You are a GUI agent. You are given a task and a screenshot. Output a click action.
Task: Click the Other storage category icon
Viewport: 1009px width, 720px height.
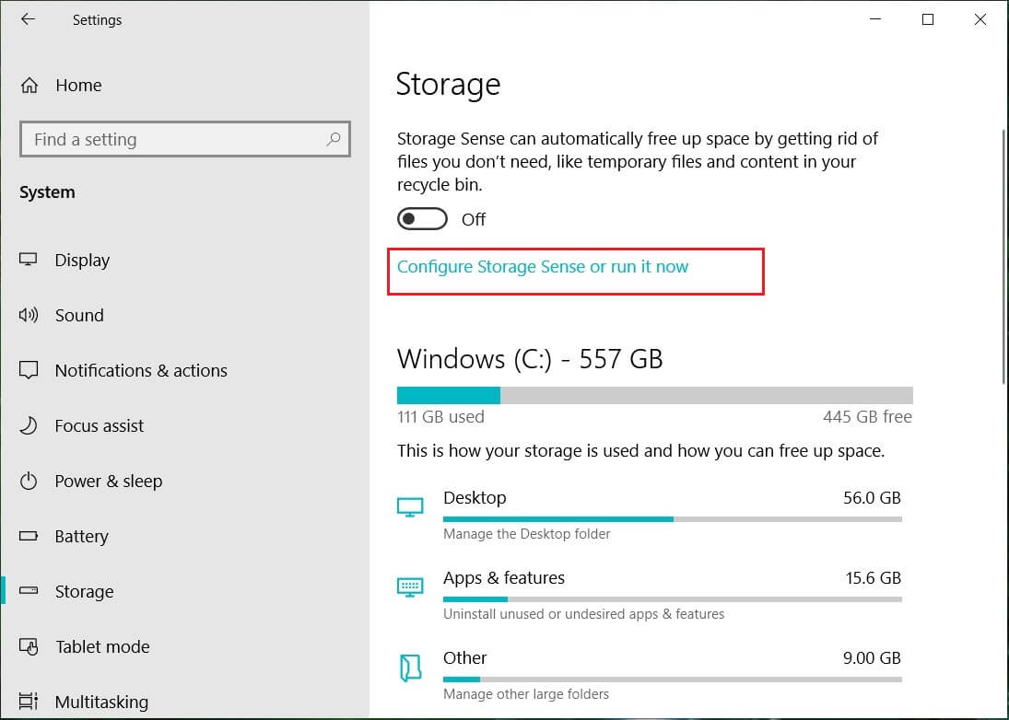[410, 668]
